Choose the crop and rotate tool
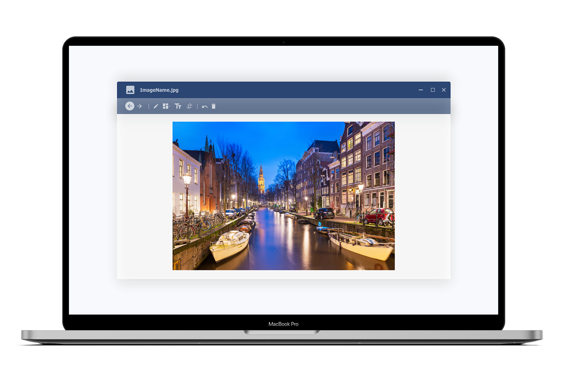 click(x=189, y=106)
